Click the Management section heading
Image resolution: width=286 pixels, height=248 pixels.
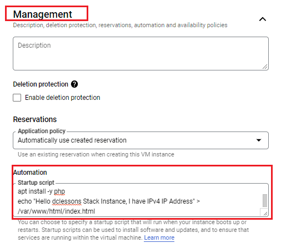[43, 14]
